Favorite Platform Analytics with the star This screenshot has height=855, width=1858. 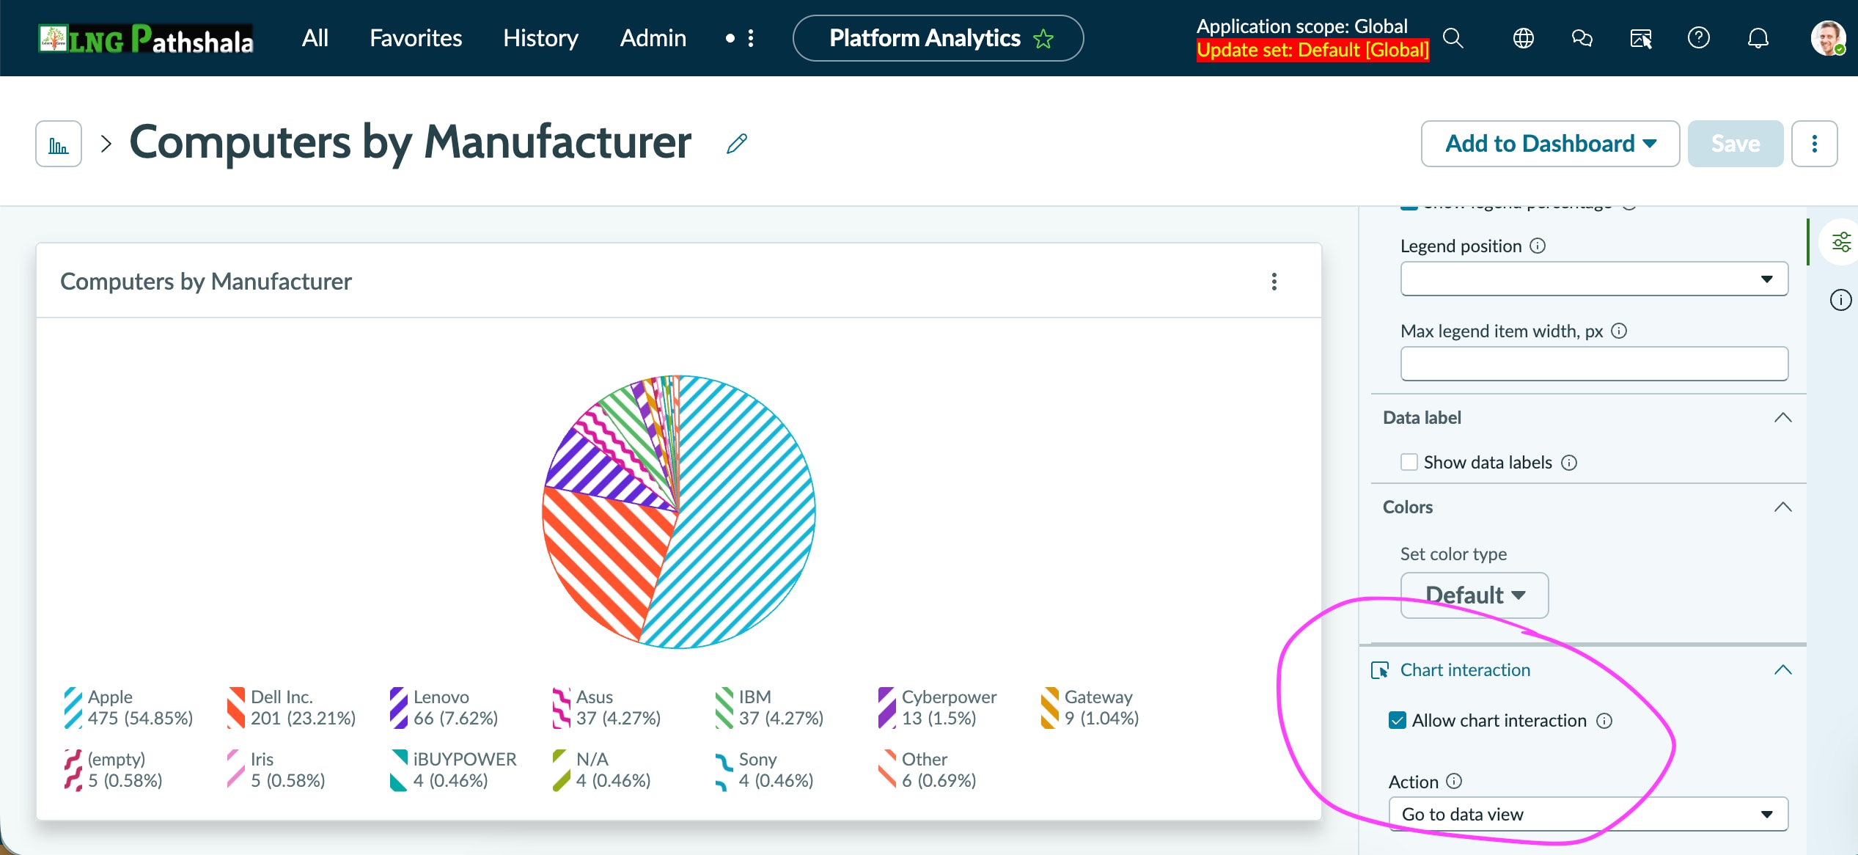tap(1043, 39)
